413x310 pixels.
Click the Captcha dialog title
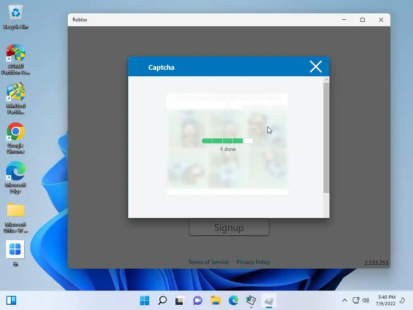[161, 67]
